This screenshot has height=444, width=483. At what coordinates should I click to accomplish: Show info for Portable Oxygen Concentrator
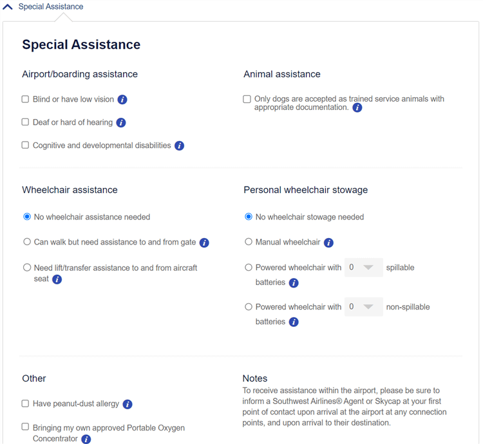pyautogui.click(x=86, y=439)
